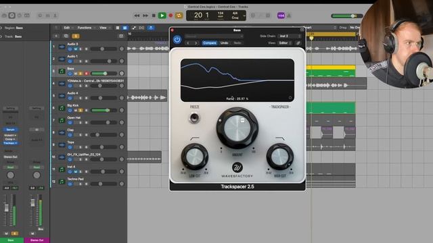Image resolution: width=433 pixels, height=243 pixels.
Task: Click the grid view icon in Tracks toolbar
Action: point(118,28)
